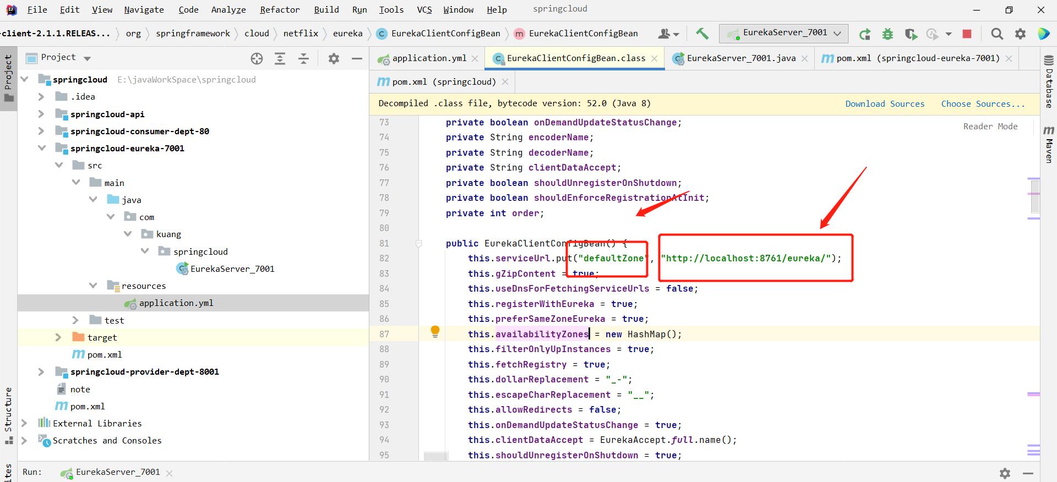Toggle the Project tool window stripe button
The height and width of the screenshot is (482, 1057).
[x=8, y=79]
